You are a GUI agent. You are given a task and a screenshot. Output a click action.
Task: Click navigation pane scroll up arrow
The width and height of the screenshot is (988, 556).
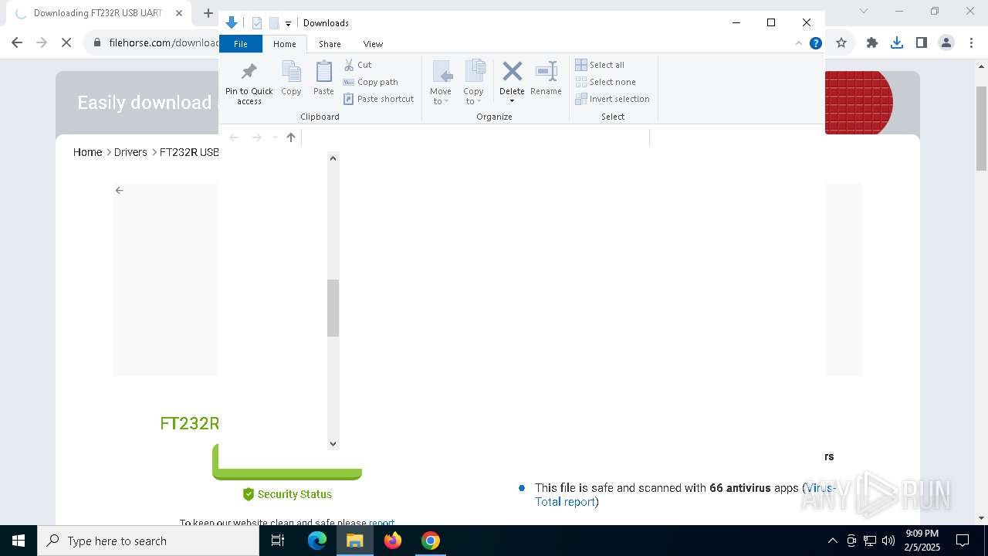(333, 158)
